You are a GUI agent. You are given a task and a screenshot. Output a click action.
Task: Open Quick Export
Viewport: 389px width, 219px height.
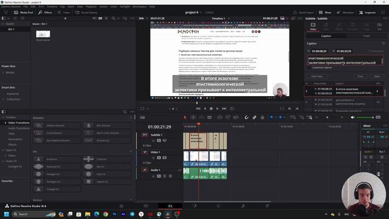pyautogui.click(x=303, y=12)
